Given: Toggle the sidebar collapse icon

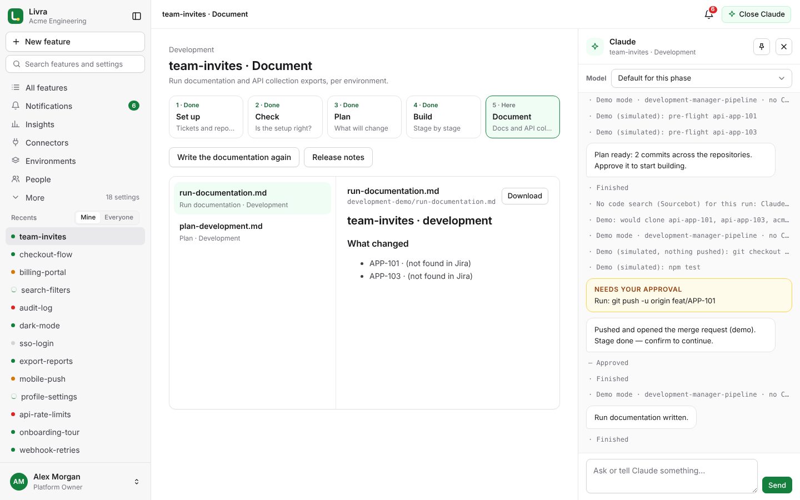Looking at the screenshot, I should pos(137,16).
